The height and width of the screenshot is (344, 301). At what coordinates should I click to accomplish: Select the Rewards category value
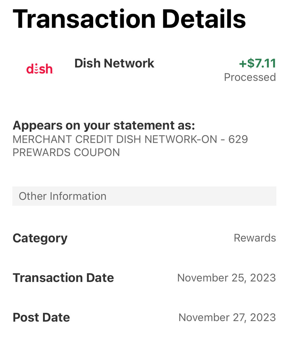point(255,238)
